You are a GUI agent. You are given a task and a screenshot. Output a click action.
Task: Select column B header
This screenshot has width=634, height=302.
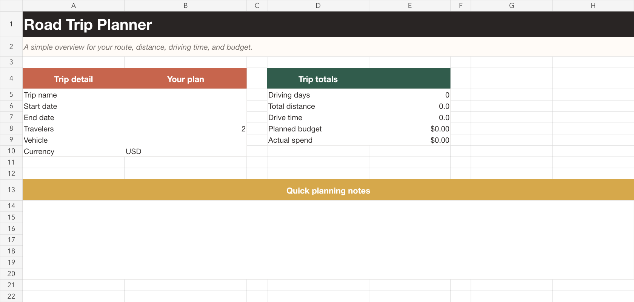pyautogui.click(x=186, y=6)
